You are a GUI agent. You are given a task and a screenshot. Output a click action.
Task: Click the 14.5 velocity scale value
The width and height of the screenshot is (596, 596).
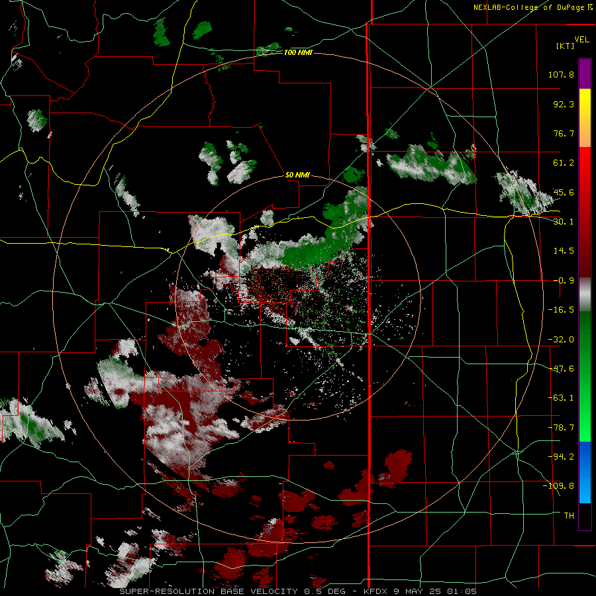(564, 251)
